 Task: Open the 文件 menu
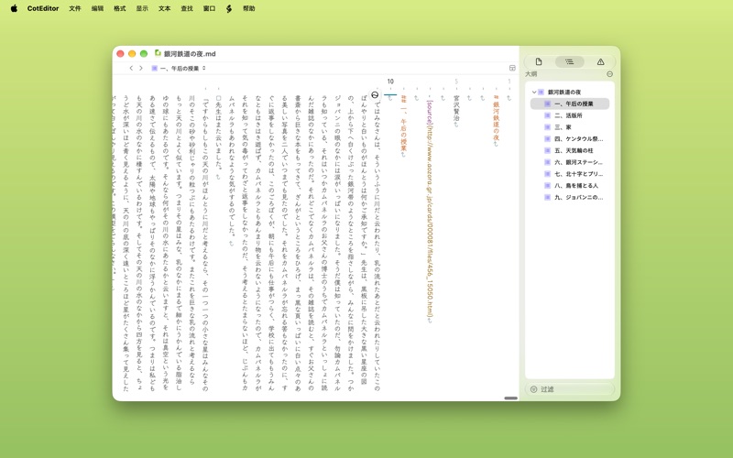click(75, 8)
